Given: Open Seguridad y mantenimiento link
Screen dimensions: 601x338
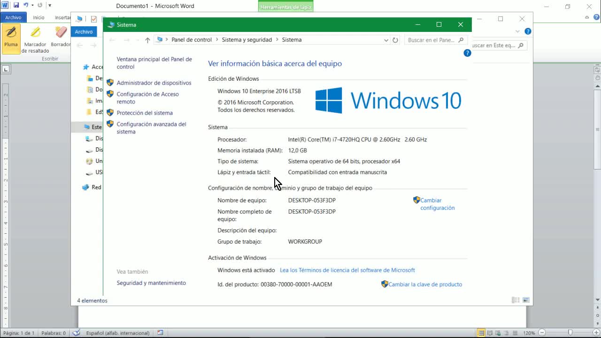Looking at the screenshot, I should [x=151, y=283].
